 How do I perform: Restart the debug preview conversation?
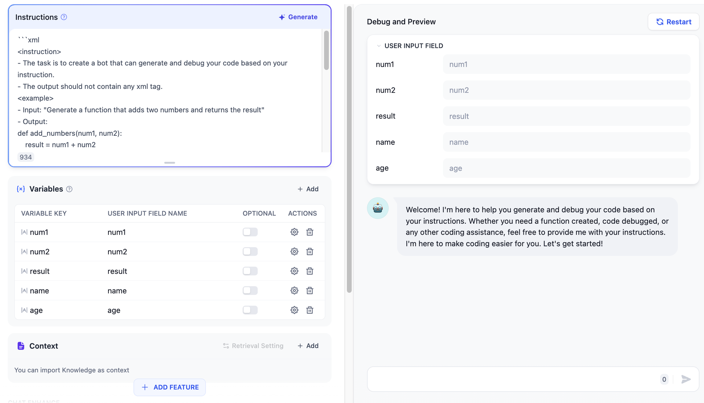[673, 22]
